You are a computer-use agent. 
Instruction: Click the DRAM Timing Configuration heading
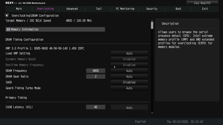[x=24, y=40]
